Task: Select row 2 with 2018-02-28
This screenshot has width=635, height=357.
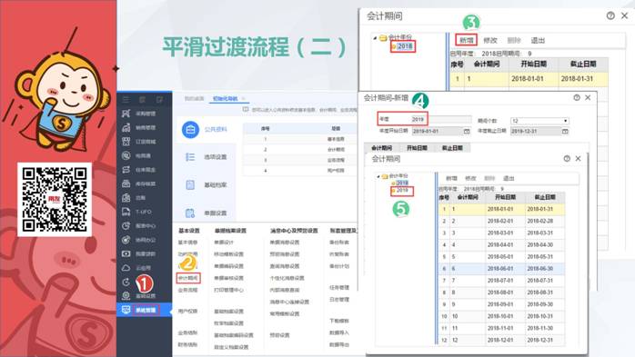Action: [501, 221]
